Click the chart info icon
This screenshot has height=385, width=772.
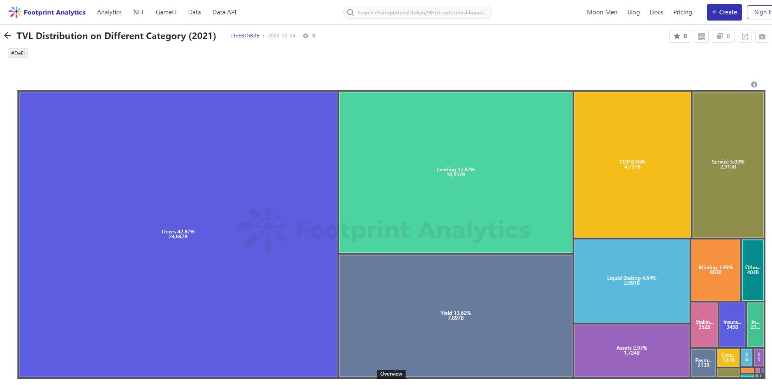point(754,84)
